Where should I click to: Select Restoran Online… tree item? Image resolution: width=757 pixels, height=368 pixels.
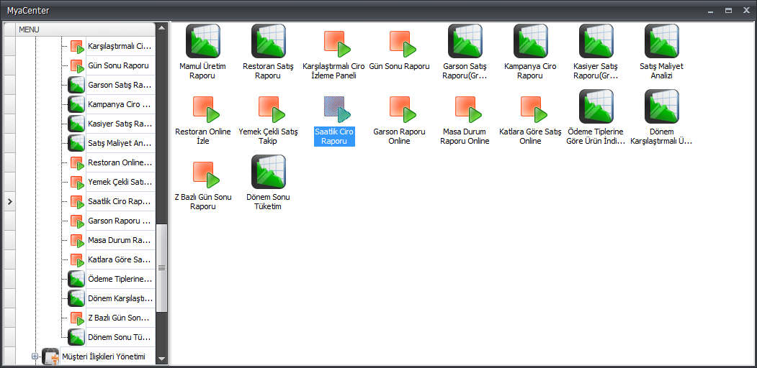pyautogui.click(x=120, y=162)
